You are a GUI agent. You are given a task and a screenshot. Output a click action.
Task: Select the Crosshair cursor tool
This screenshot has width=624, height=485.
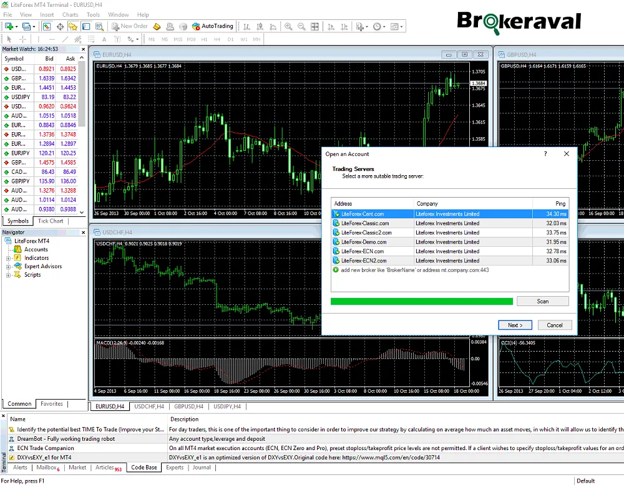24,39
